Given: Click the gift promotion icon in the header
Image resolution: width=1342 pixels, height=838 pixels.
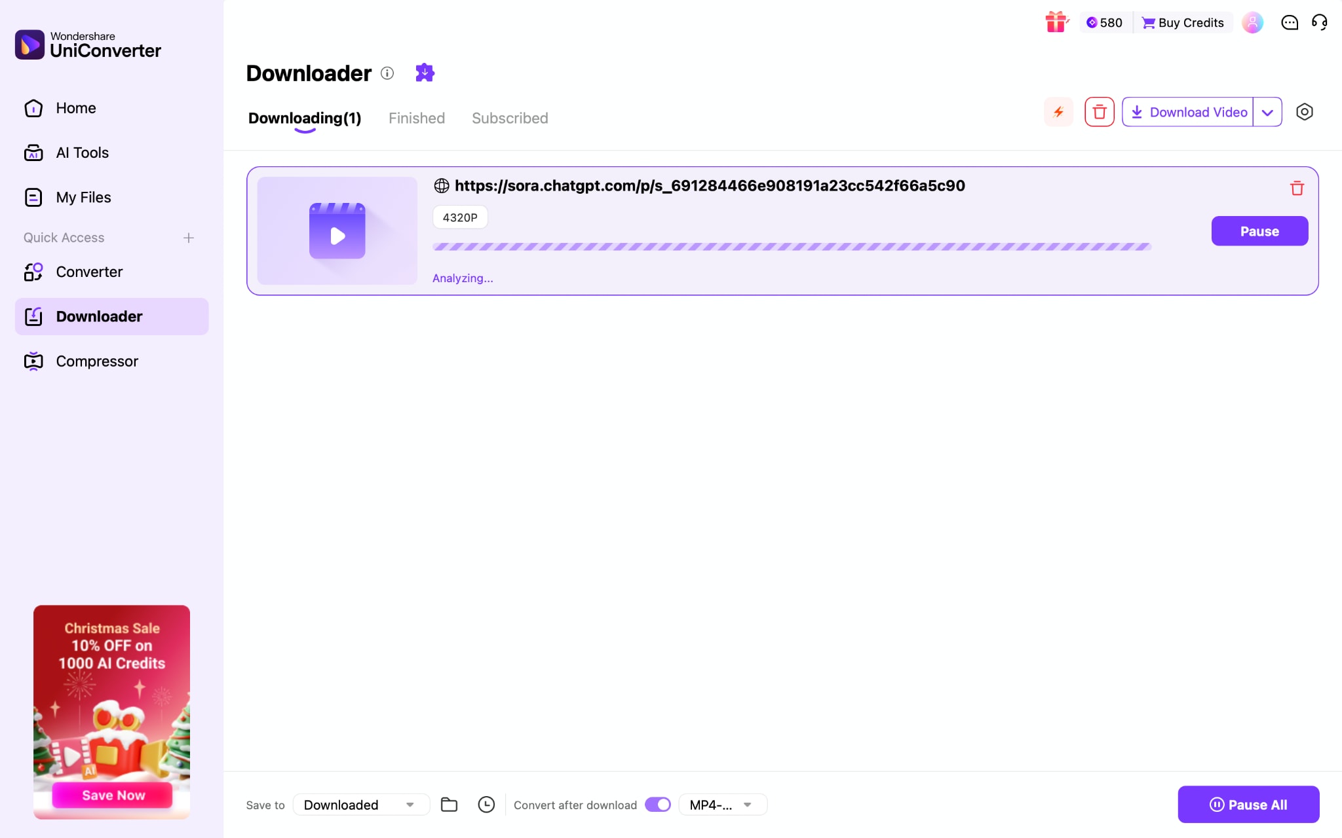Looking at the screenshot, I should 1056,22.
